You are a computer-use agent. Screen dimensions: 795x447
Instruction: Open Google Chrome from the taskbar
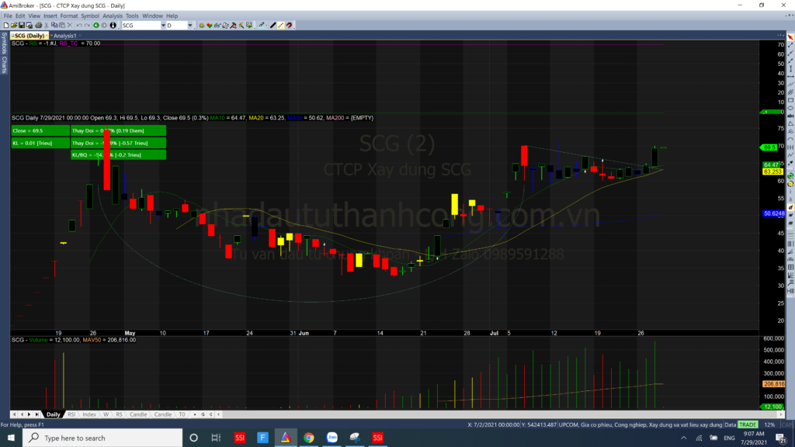coord(308,438)
